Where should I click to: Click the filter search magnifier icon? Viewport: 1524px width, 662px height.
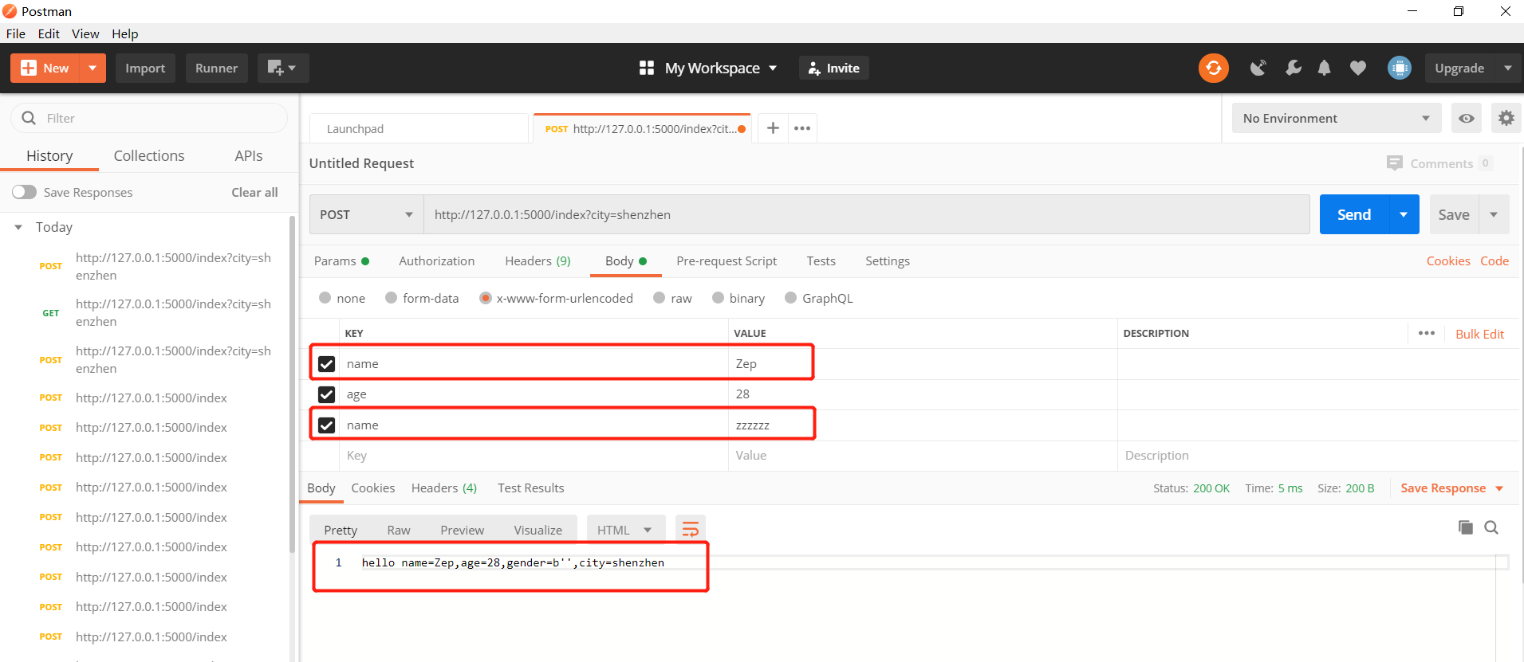point(29,118)
